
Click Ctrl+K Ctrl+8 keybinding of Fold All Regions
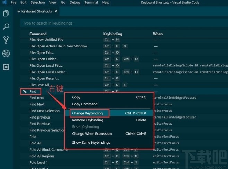(121, 156)
